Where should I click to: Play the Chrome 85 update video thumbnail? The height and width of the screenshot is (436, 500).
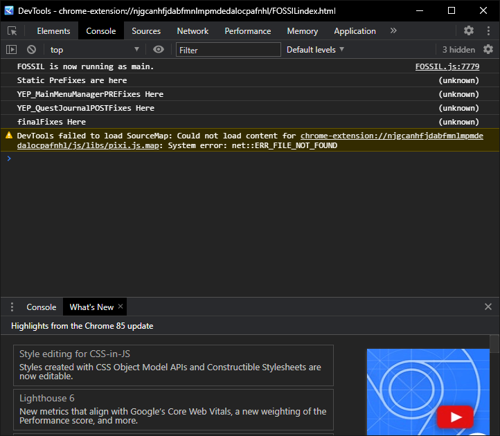(x=455, y=417)
